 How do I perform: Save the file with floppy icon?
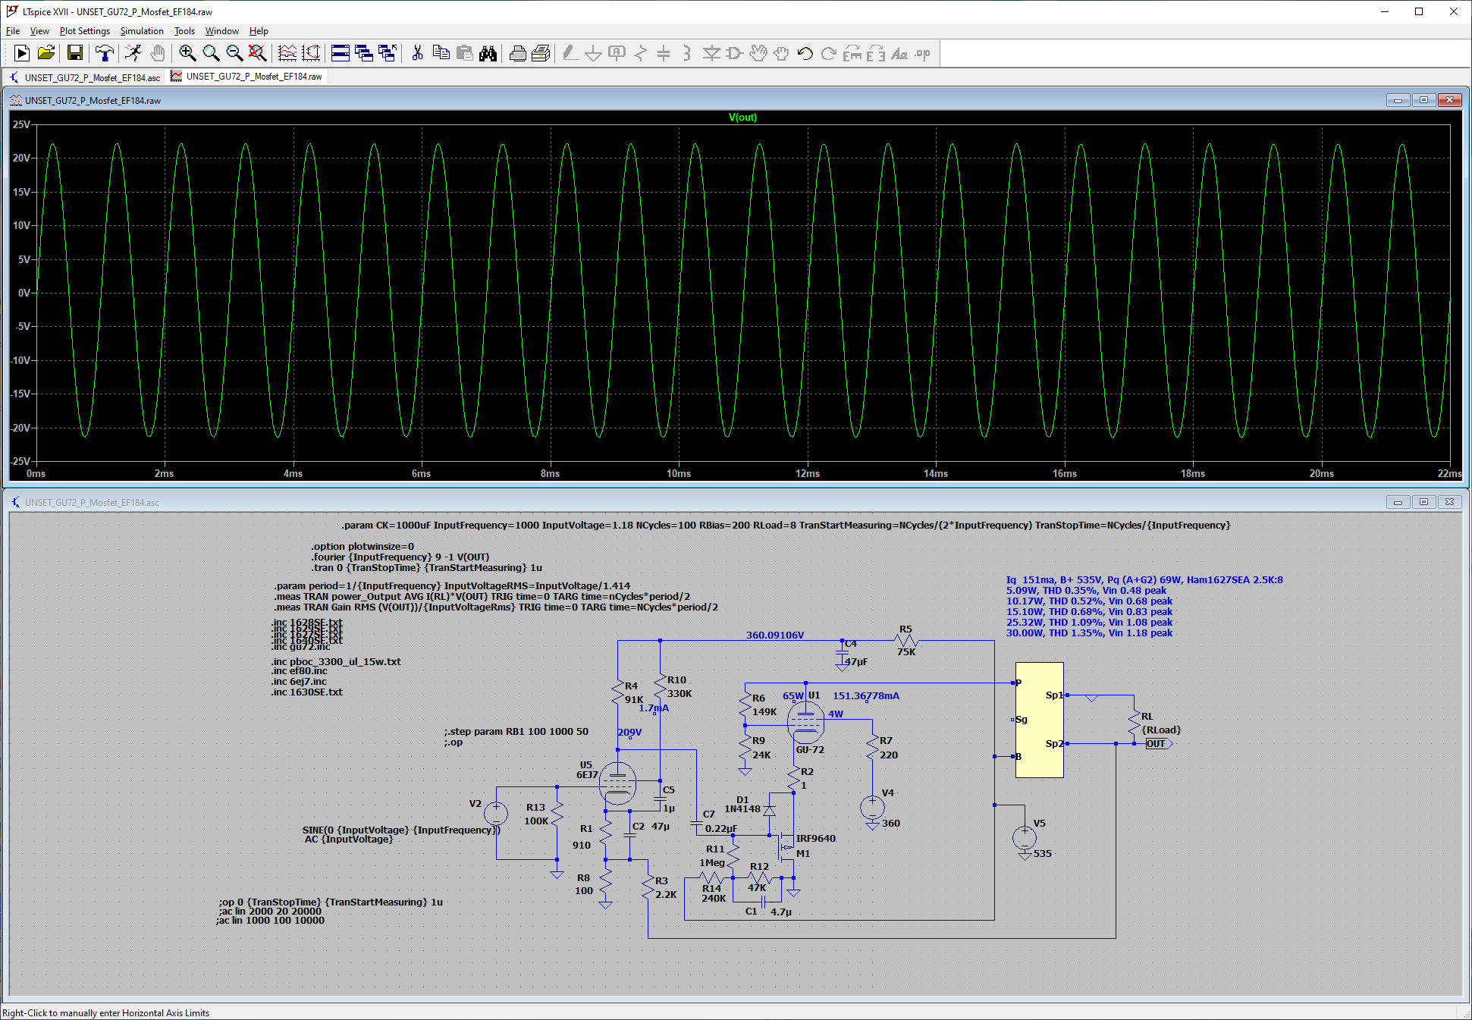74,53
